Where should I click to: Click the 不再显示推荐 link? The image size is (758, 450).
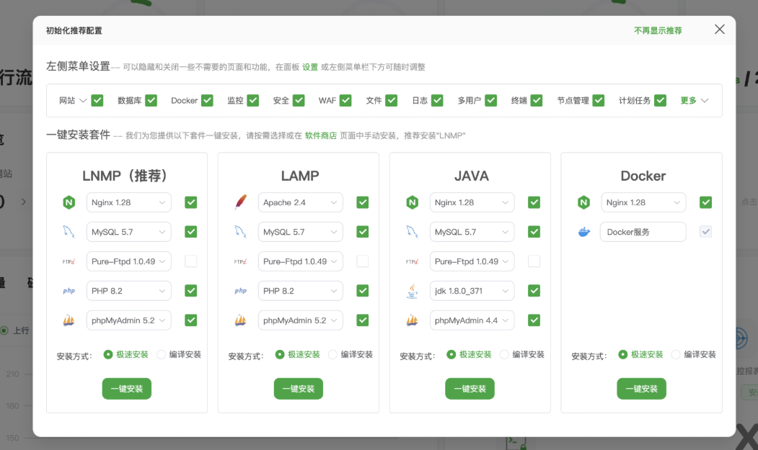click(657, 30)
